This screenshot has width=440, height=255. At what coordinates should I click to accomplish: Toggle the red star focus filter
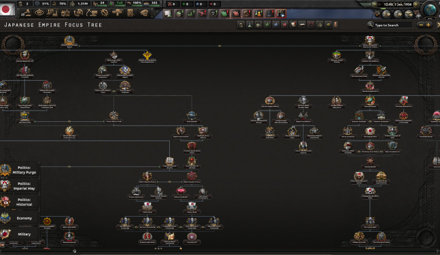[284, 25]
